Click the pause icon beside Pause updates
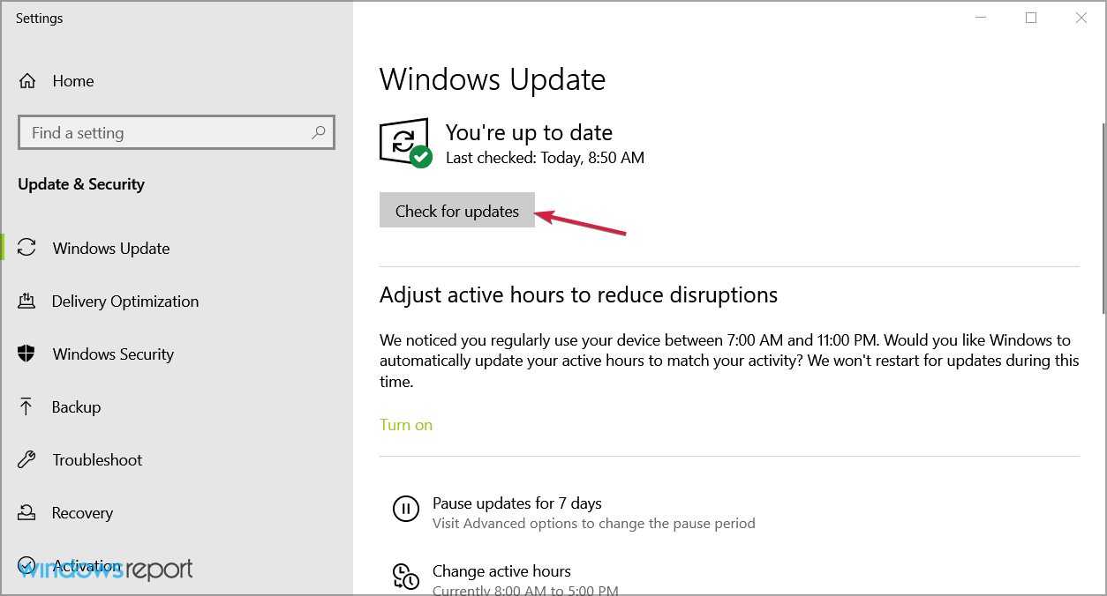The image size is (1107, 596). 405,509
